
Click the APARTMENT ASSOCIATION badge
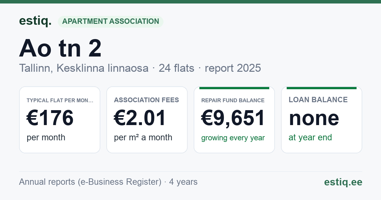click(110, 22)
